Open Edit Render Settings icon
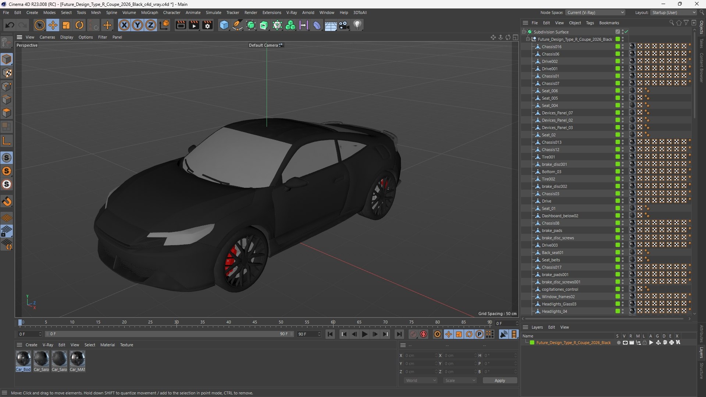Image resolution: width=706 pixels, height=397 pixels. pyautogui.click(x=207, y=25)
